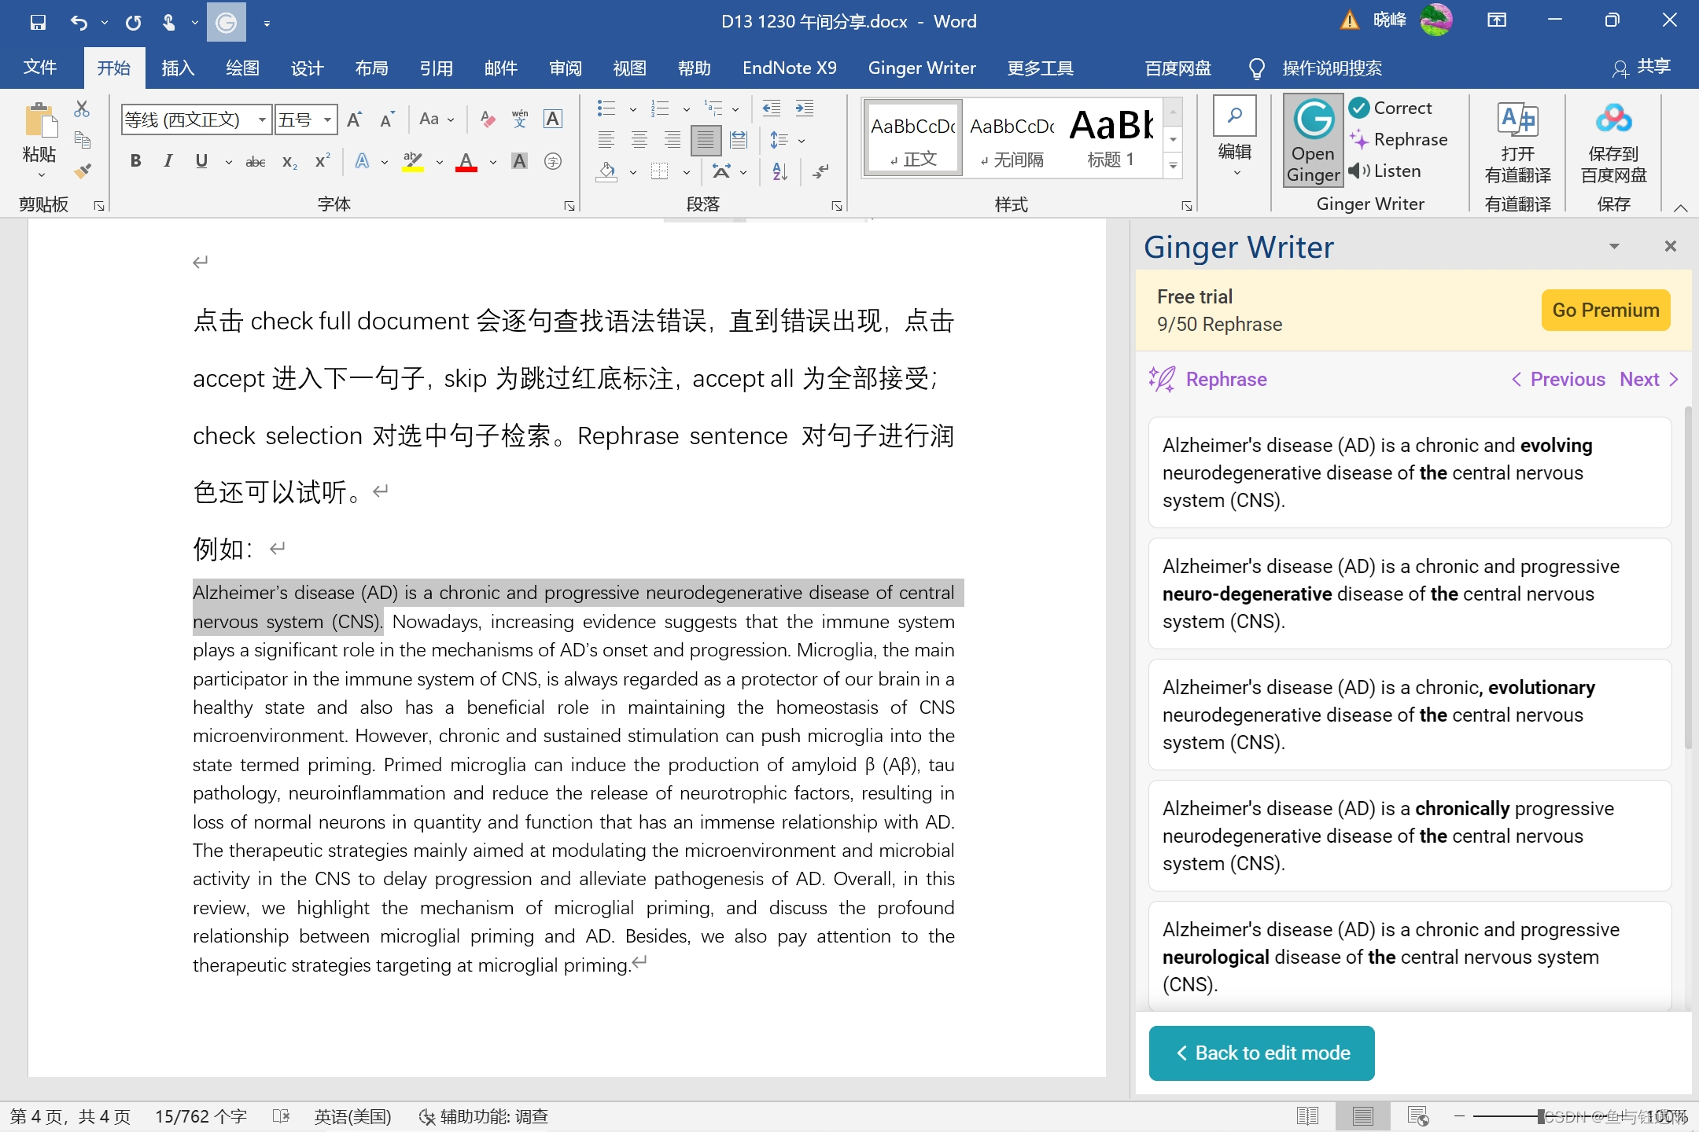Click the Save icon in quick access toolbar
The image size is (1699, 1132).
tap(37, 22)
